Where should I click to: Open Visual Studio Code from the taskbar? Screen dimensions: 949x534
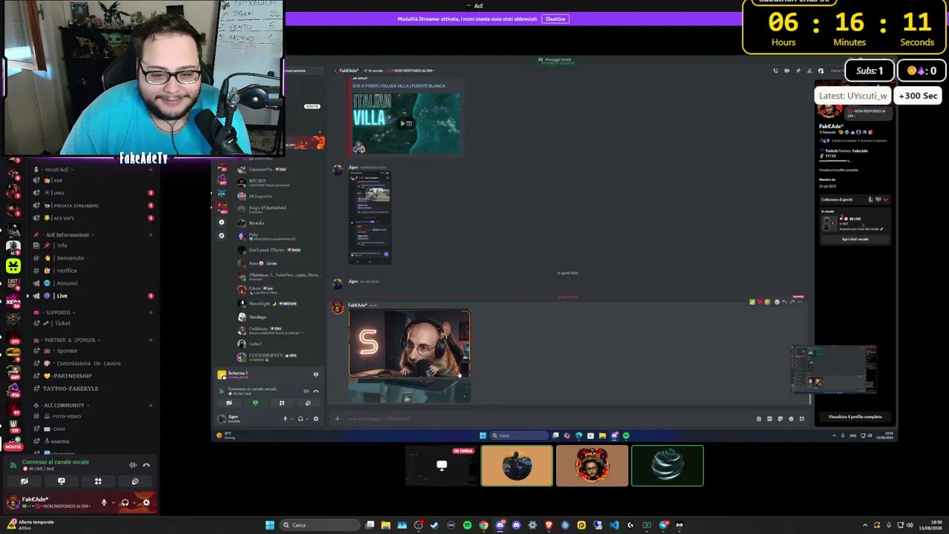coord(614,525)
